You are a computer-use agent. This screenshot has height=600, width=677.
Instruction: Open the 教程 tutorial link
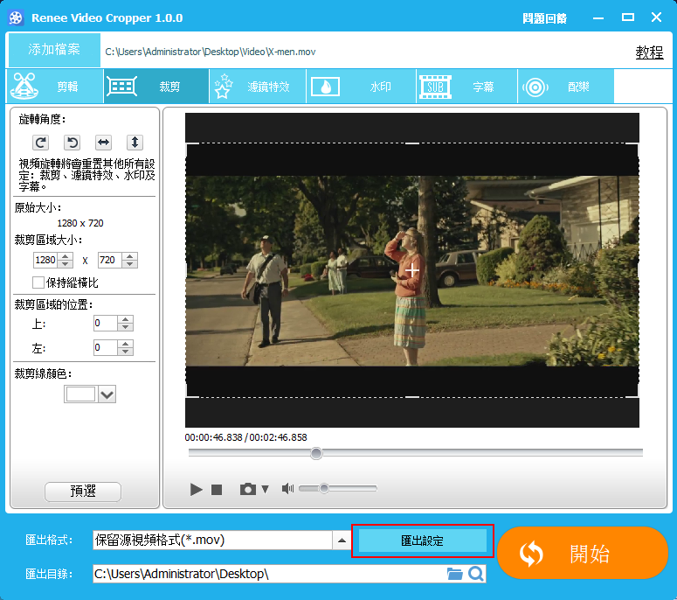click(x=649, y=52)
